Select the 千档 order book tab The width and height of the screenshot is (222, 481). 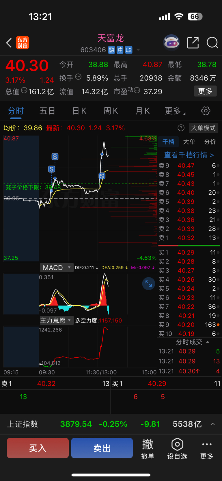pos(168,142)
